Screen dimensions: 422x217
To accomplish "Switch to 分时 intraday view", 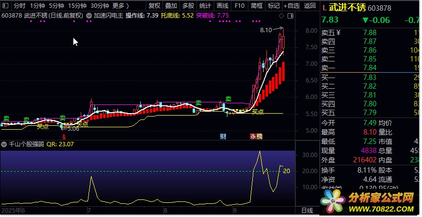I will click(20, 6).
